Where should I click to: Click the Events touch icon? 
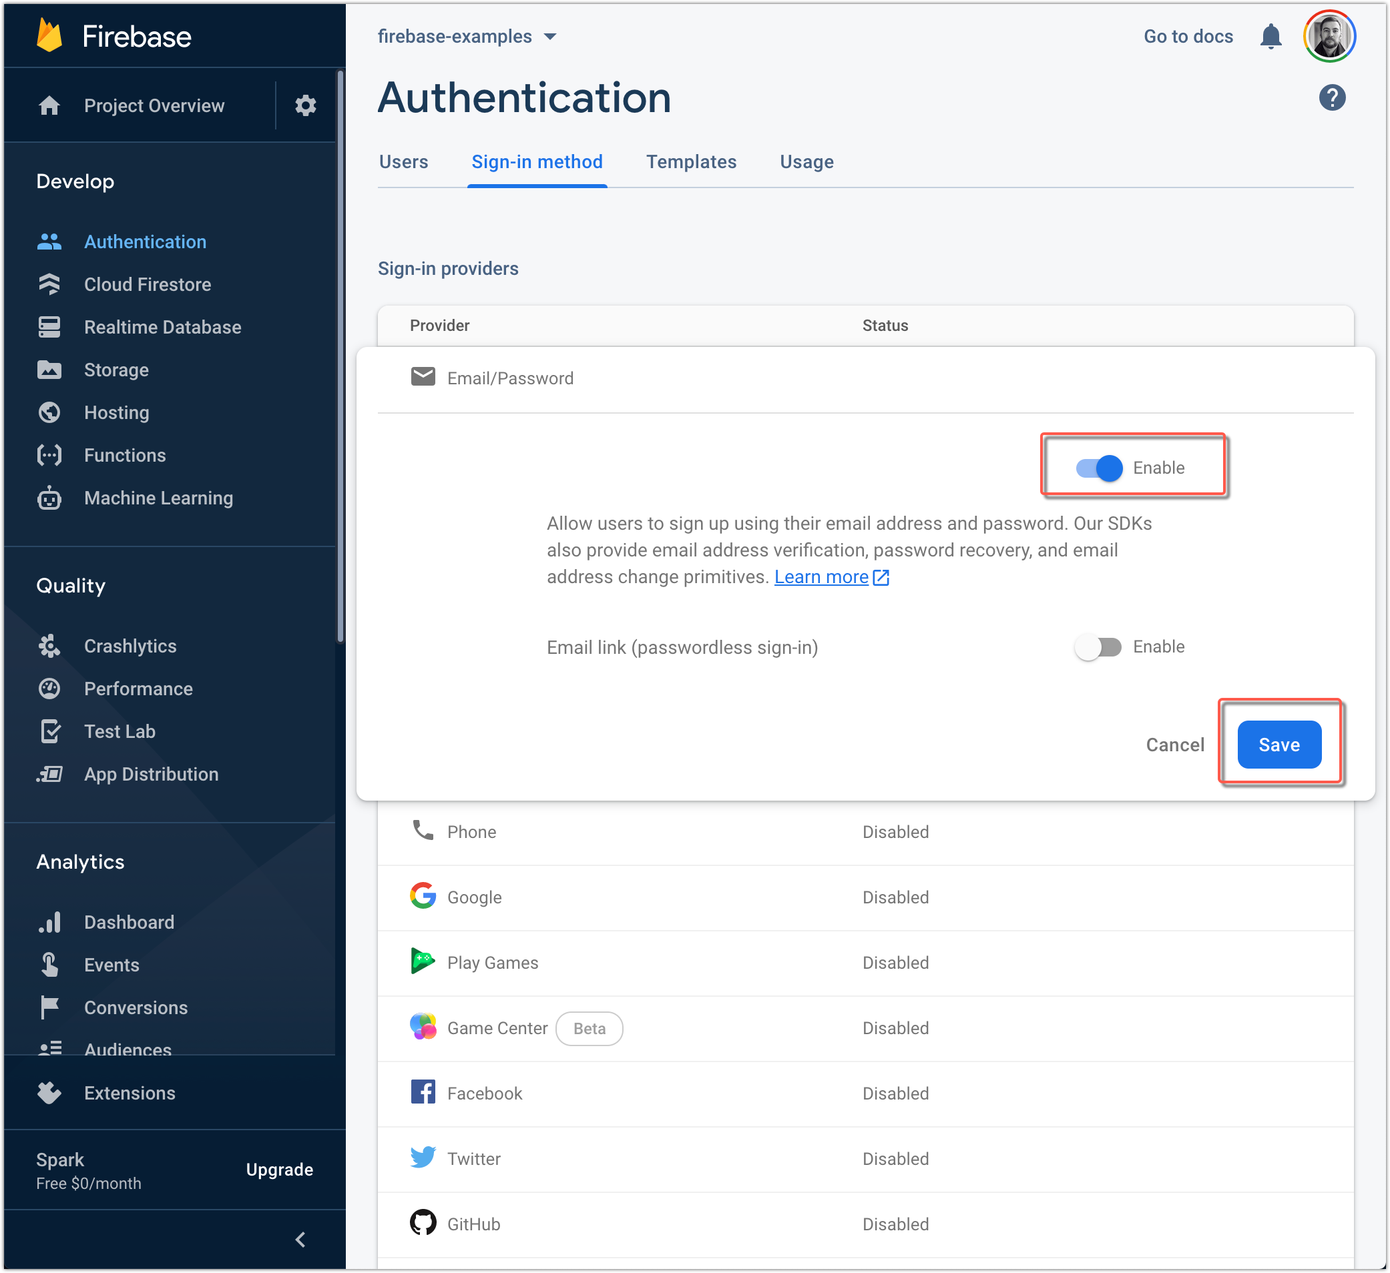click(x=49, y=965)
